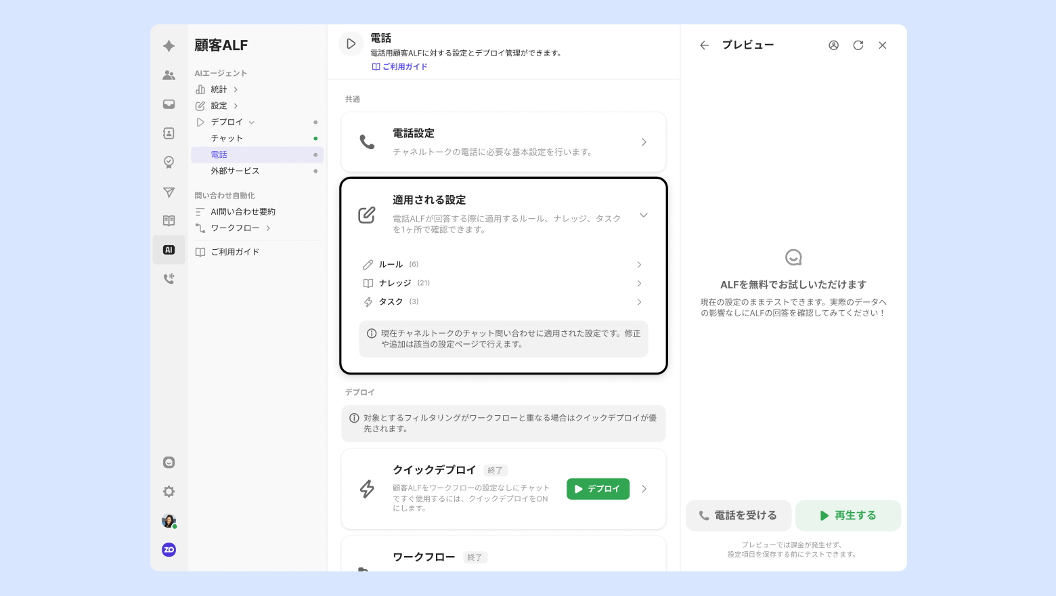Open the send/campaign icon in left rail
This screenshot has width=1056, height=596.
tap(169, 192)
